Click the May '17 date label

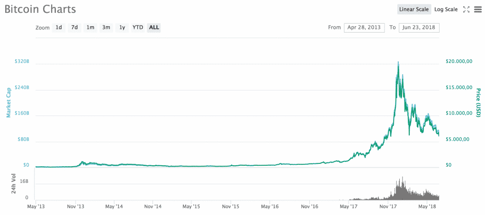(349, 206)
